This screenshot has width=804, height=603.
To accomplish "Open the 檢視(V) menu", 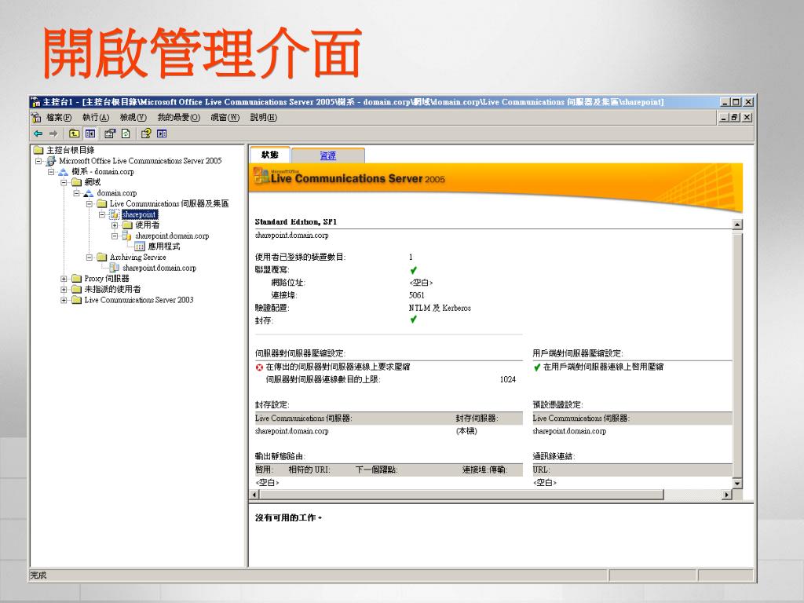I will tap(133, 118).
